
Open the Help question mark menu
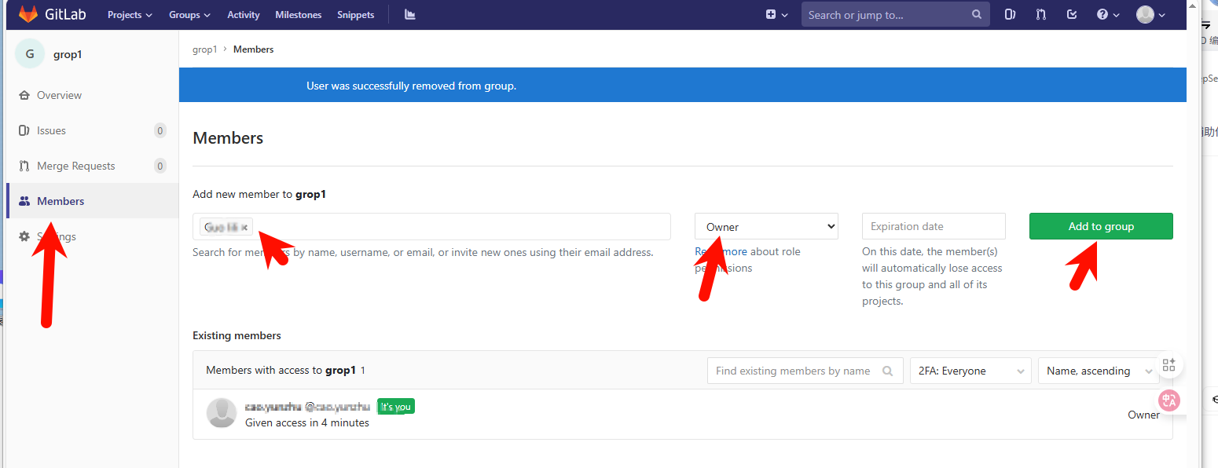[x=1107, y=14]
